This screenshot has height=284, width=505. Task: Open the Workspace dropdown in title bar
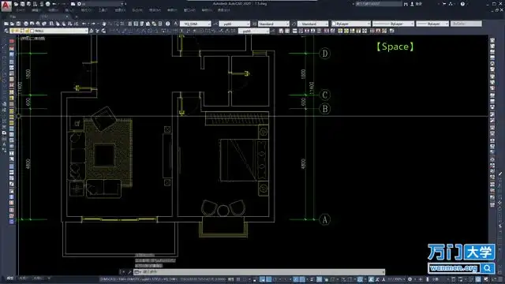[x=122, y=4]
